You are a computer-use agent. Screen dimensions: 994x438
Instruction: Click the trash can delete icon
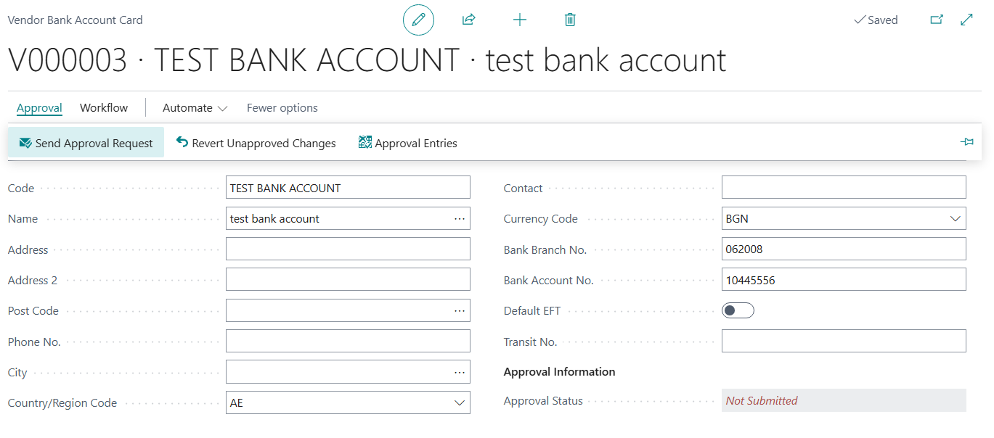(x=570, y=20)
